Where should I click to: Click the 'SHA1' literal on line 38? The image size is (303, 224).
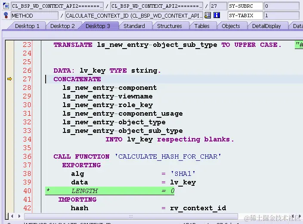click(183, 174)
